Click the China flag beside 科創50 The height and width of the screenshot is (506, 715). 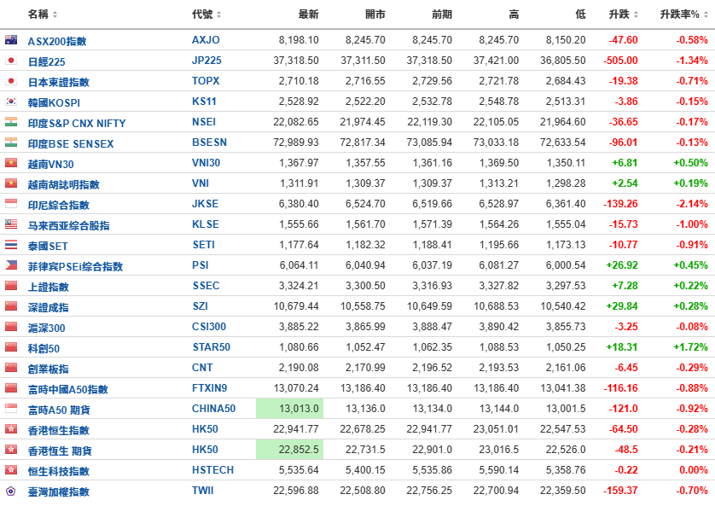(11, 347)
